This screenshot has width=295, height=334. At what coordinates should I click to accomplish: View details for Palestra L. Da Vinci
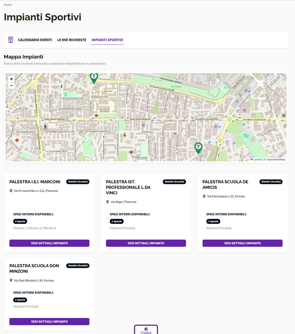click(x=146, y=243)
